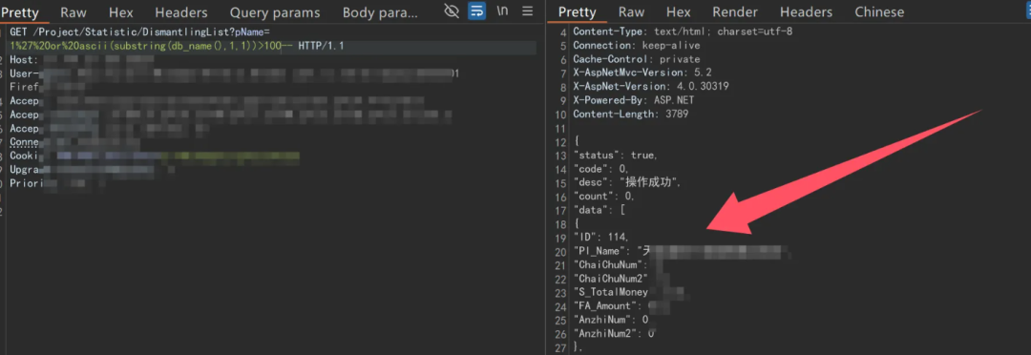Screen dimensions: 1031x355
Task: Click the X-AspNetMvc-Version: 5.2 header
Action: (643, 73)
